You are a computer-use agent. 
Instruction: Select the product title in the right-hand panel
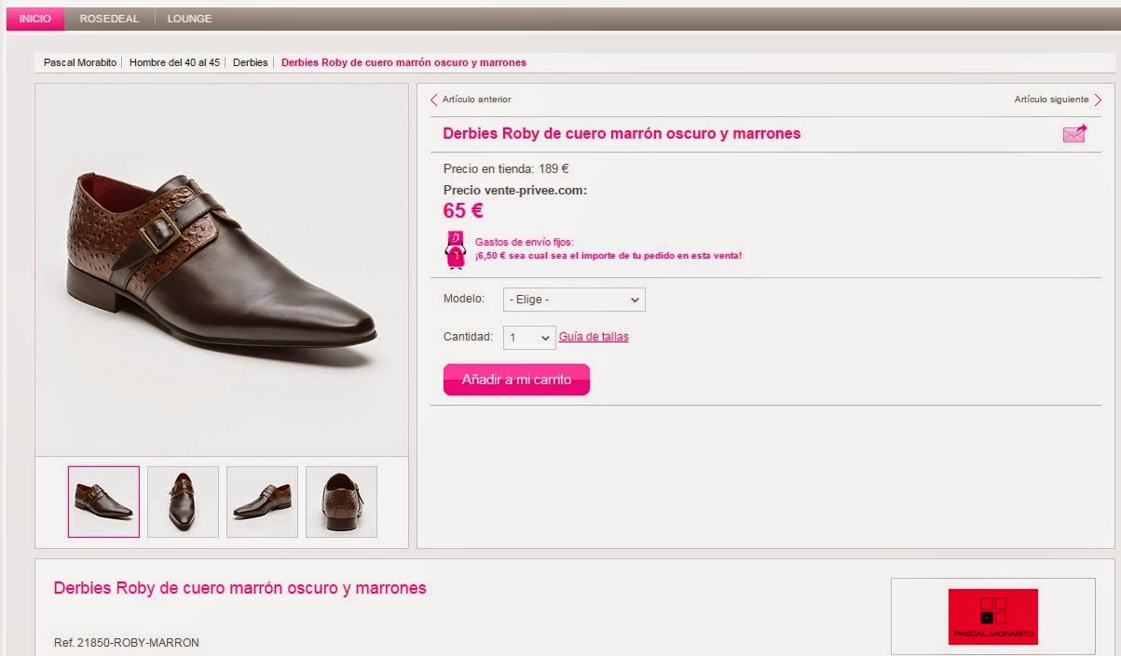pyautogui.click(x=622, y=133)
